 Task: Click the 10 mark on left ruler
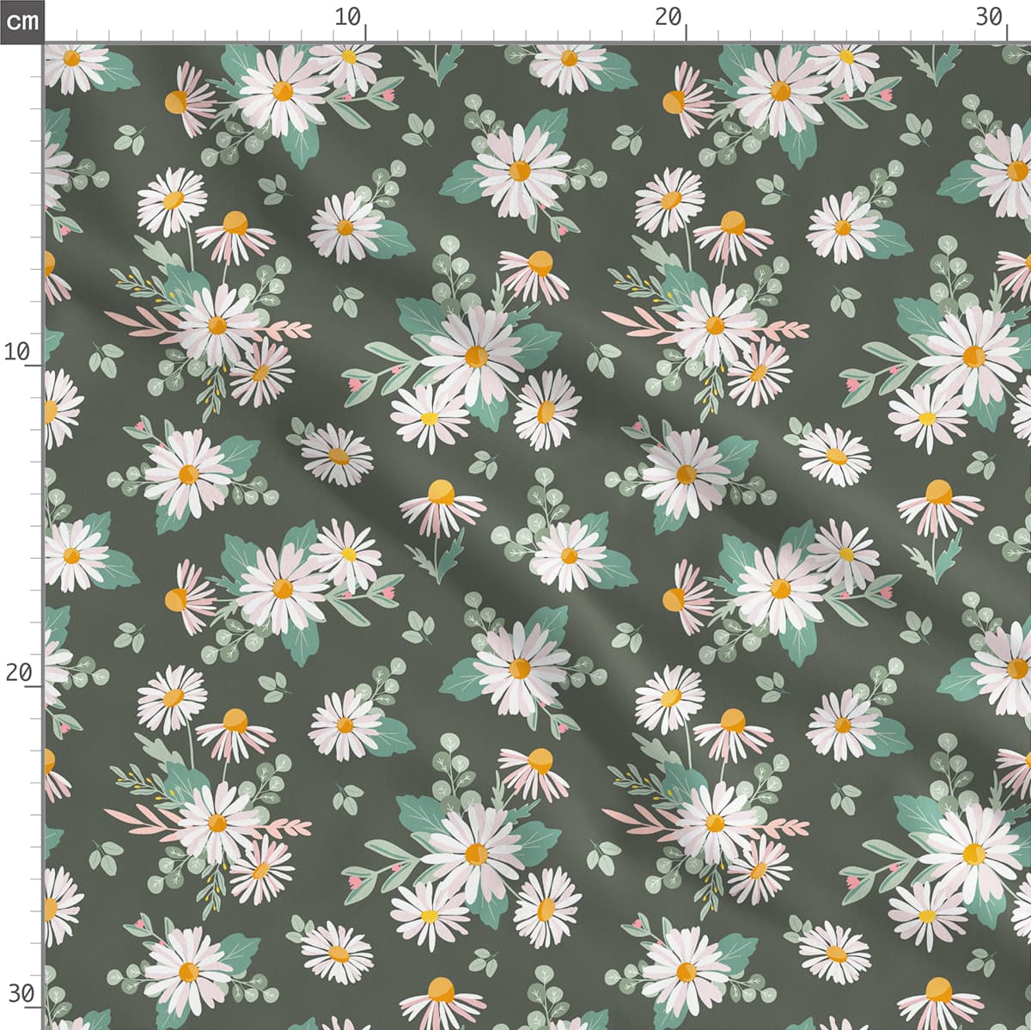(x=19, y=352)
